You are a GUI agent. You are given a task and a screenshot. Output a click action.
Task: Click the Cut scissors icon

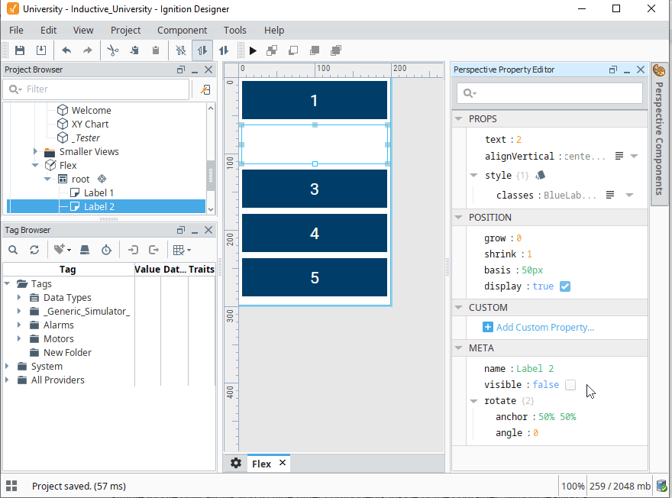pyautogui.click(x=113, y=50)
